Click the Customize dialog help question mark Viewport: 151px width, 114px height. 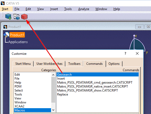click(125, 53)
